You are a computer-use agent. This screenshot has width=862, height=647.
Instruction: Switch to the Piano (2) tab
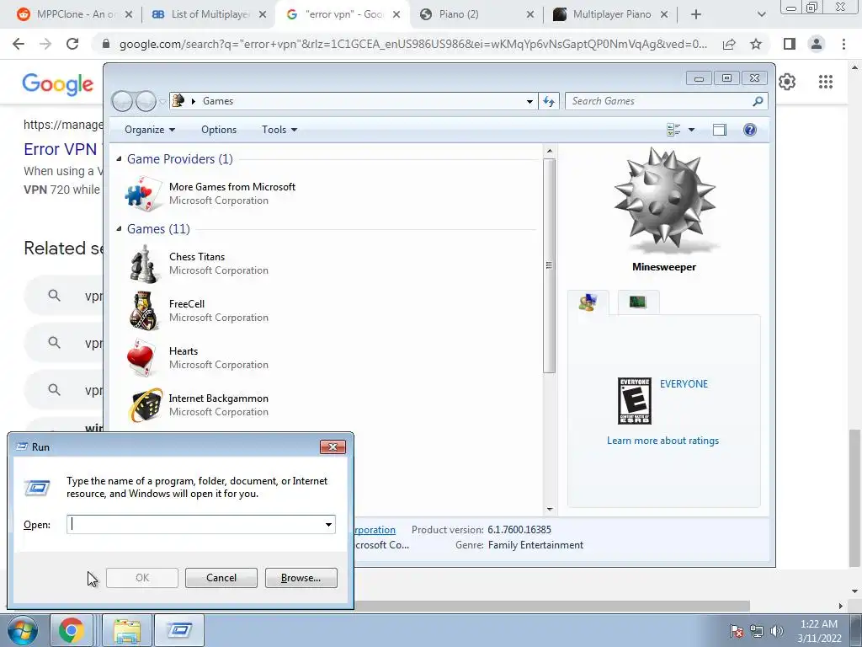tap(476, 14)
